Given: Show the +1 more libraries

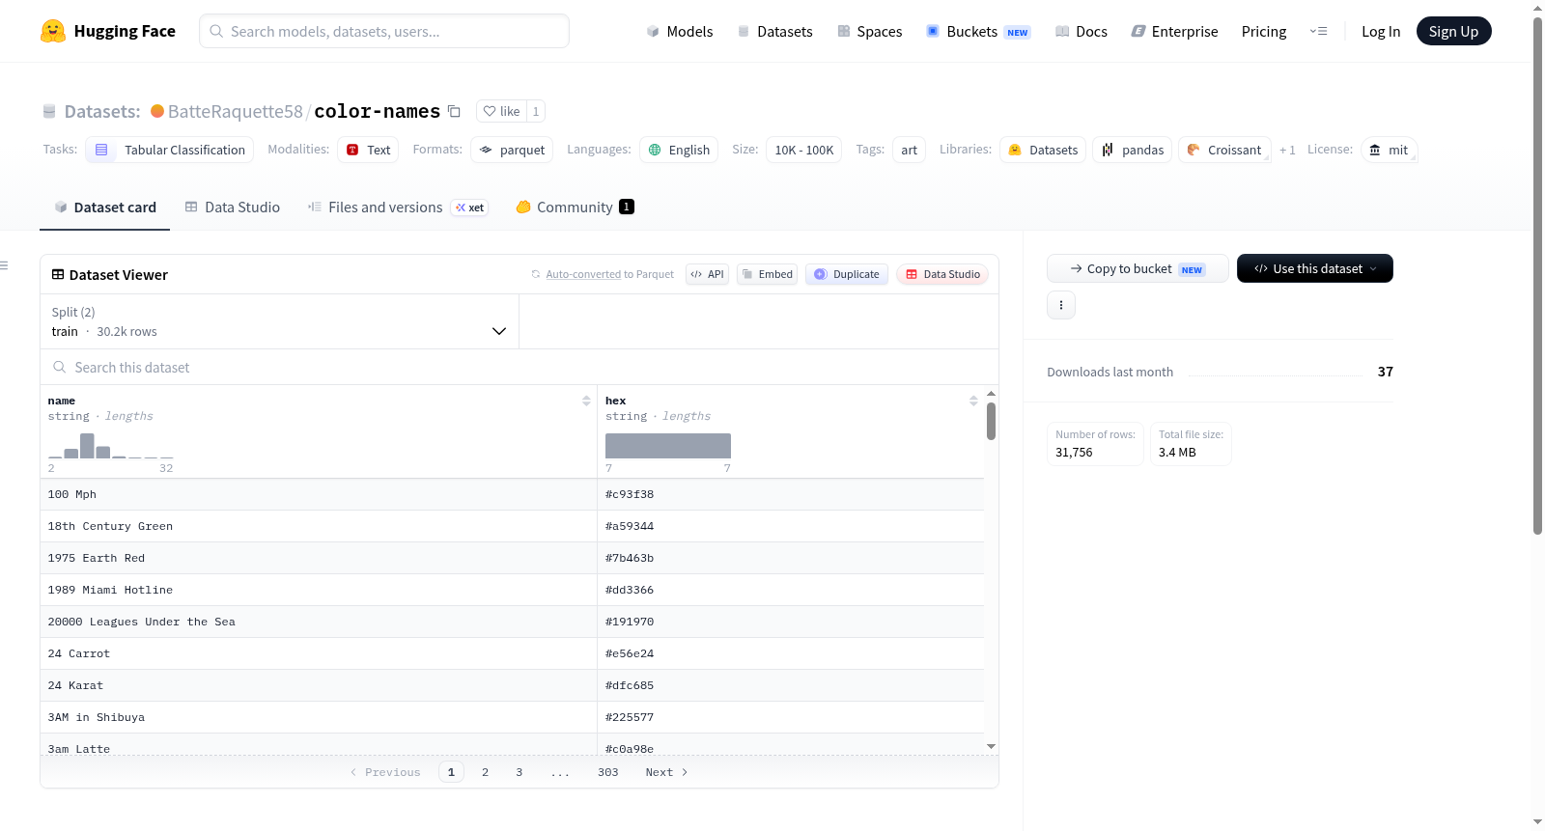Looking at the screenshot, I should pos(1287,151).
